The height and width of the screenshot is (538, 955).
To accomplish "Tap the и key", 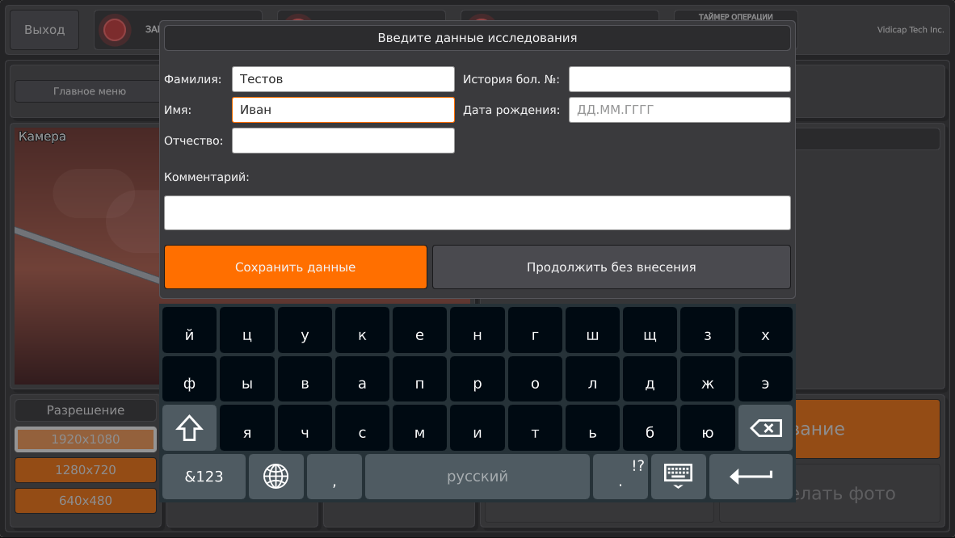I will pyautogui.click(x=477, y=427).
